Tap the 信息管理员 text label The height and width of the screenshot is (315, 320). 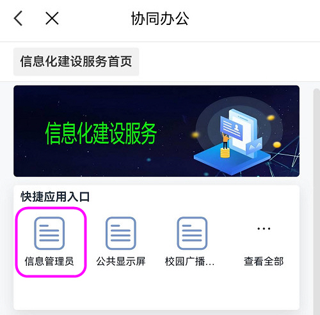49,261
